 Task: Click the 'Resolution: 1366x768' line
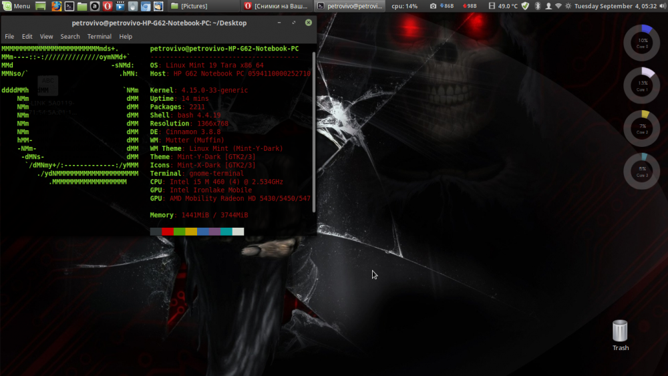189,124
